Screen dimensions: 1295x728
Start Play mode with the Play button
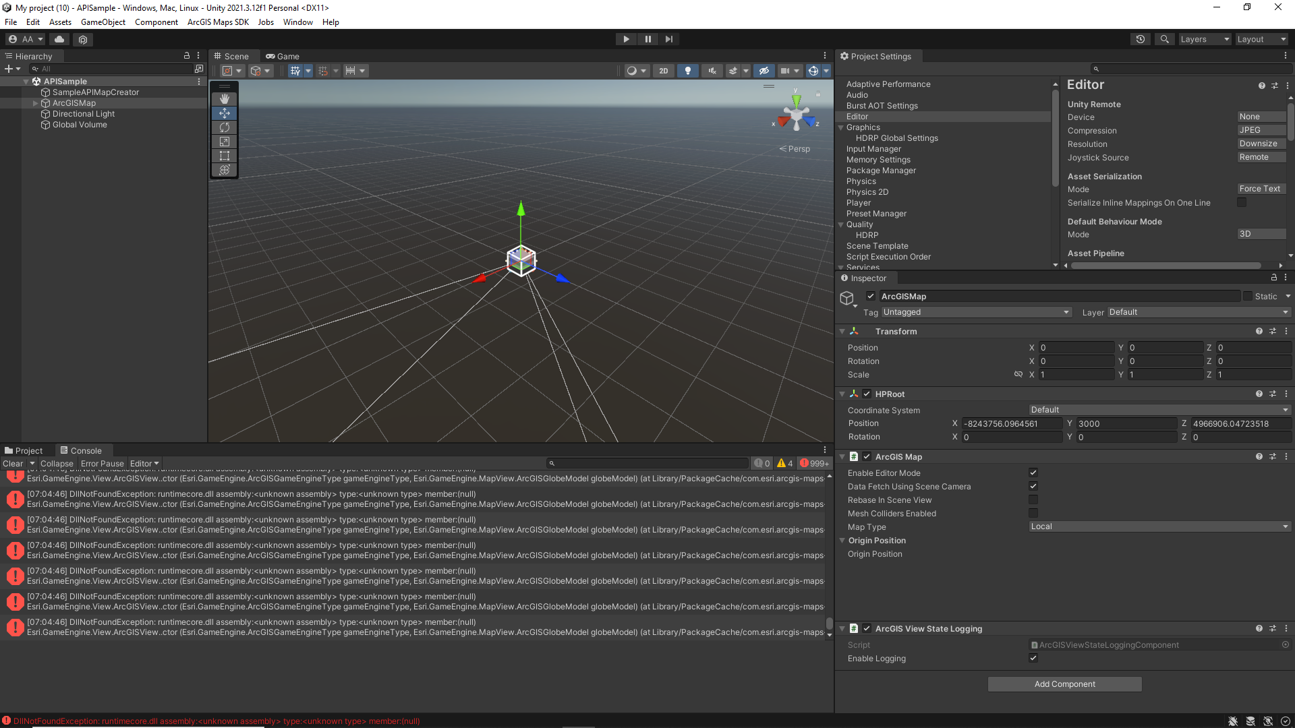626,39
